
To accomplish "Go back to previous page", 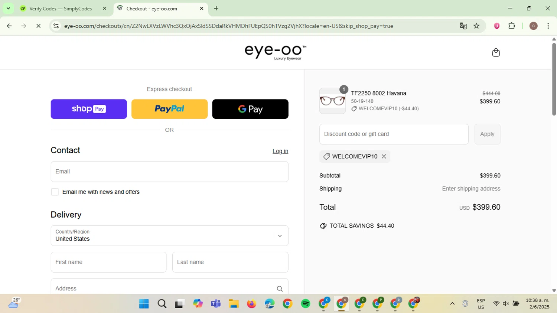I will (x=9, y=26).
